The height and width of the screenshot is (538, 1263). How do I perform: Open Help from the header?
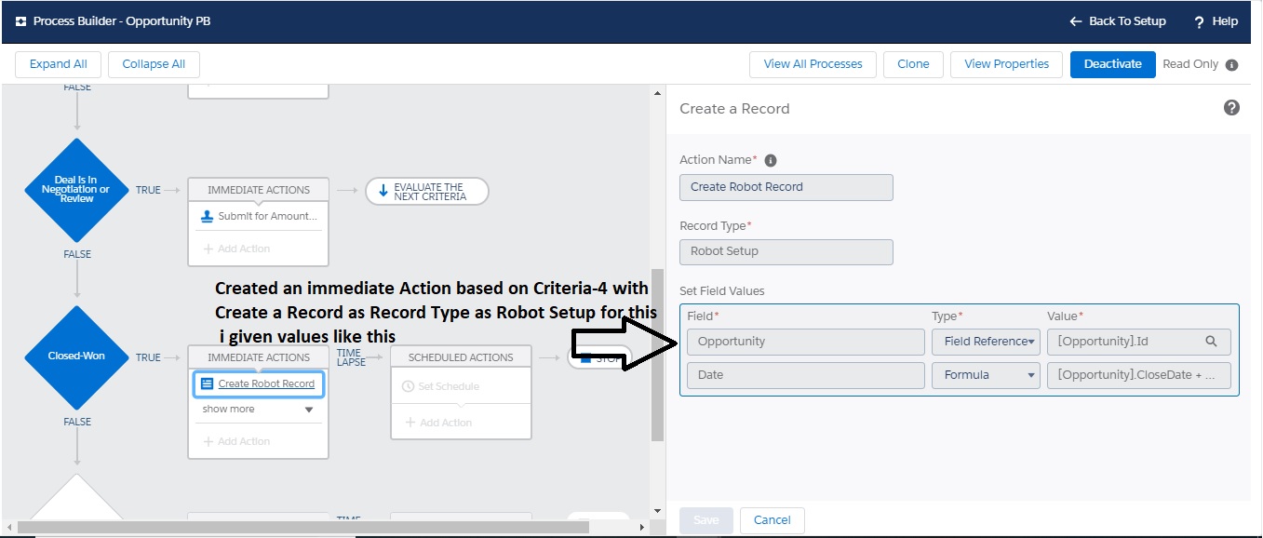(1216, 20)
